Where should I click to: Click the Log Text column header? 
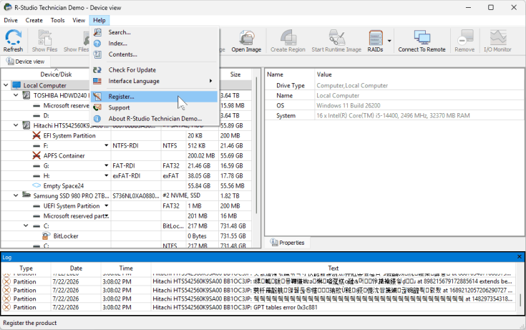point(333,268)
